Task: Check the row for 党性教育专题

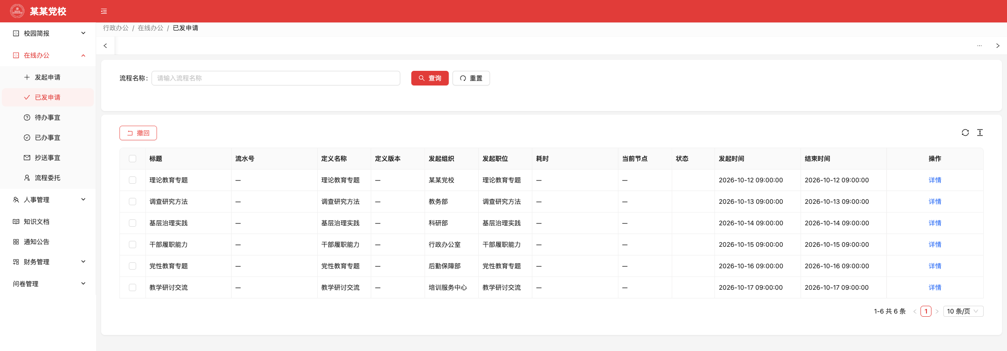Action: click(133, 266)
